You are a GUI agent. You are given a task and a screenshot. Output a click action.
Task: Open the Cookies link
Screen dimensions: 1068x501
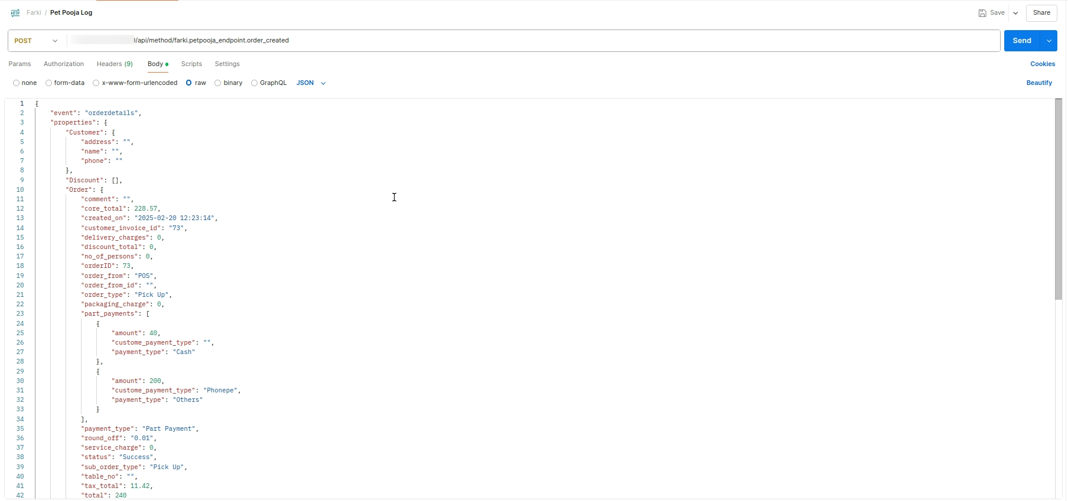(1043, 64)
